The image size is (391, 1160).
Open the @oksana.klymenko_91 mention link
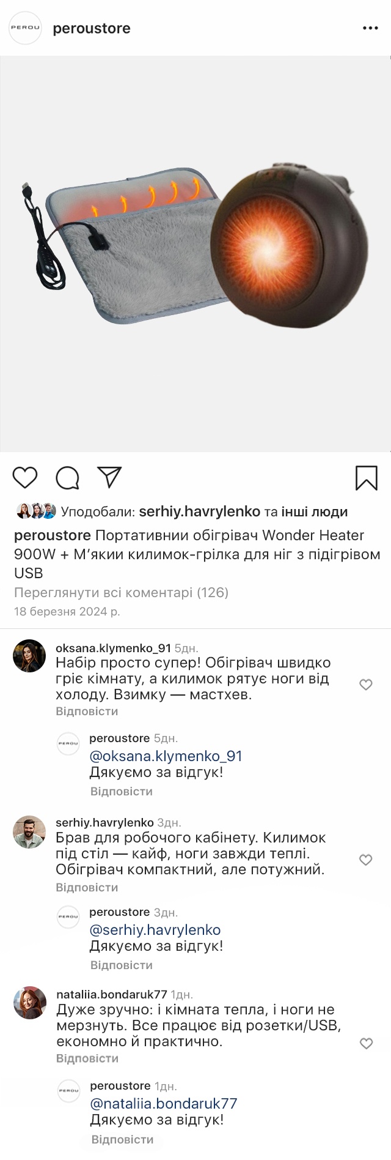click(166, 756)
